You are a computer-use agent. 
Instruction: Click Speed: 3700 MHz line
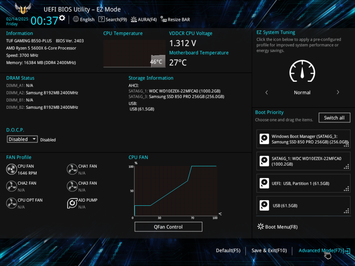coord(22,55)
